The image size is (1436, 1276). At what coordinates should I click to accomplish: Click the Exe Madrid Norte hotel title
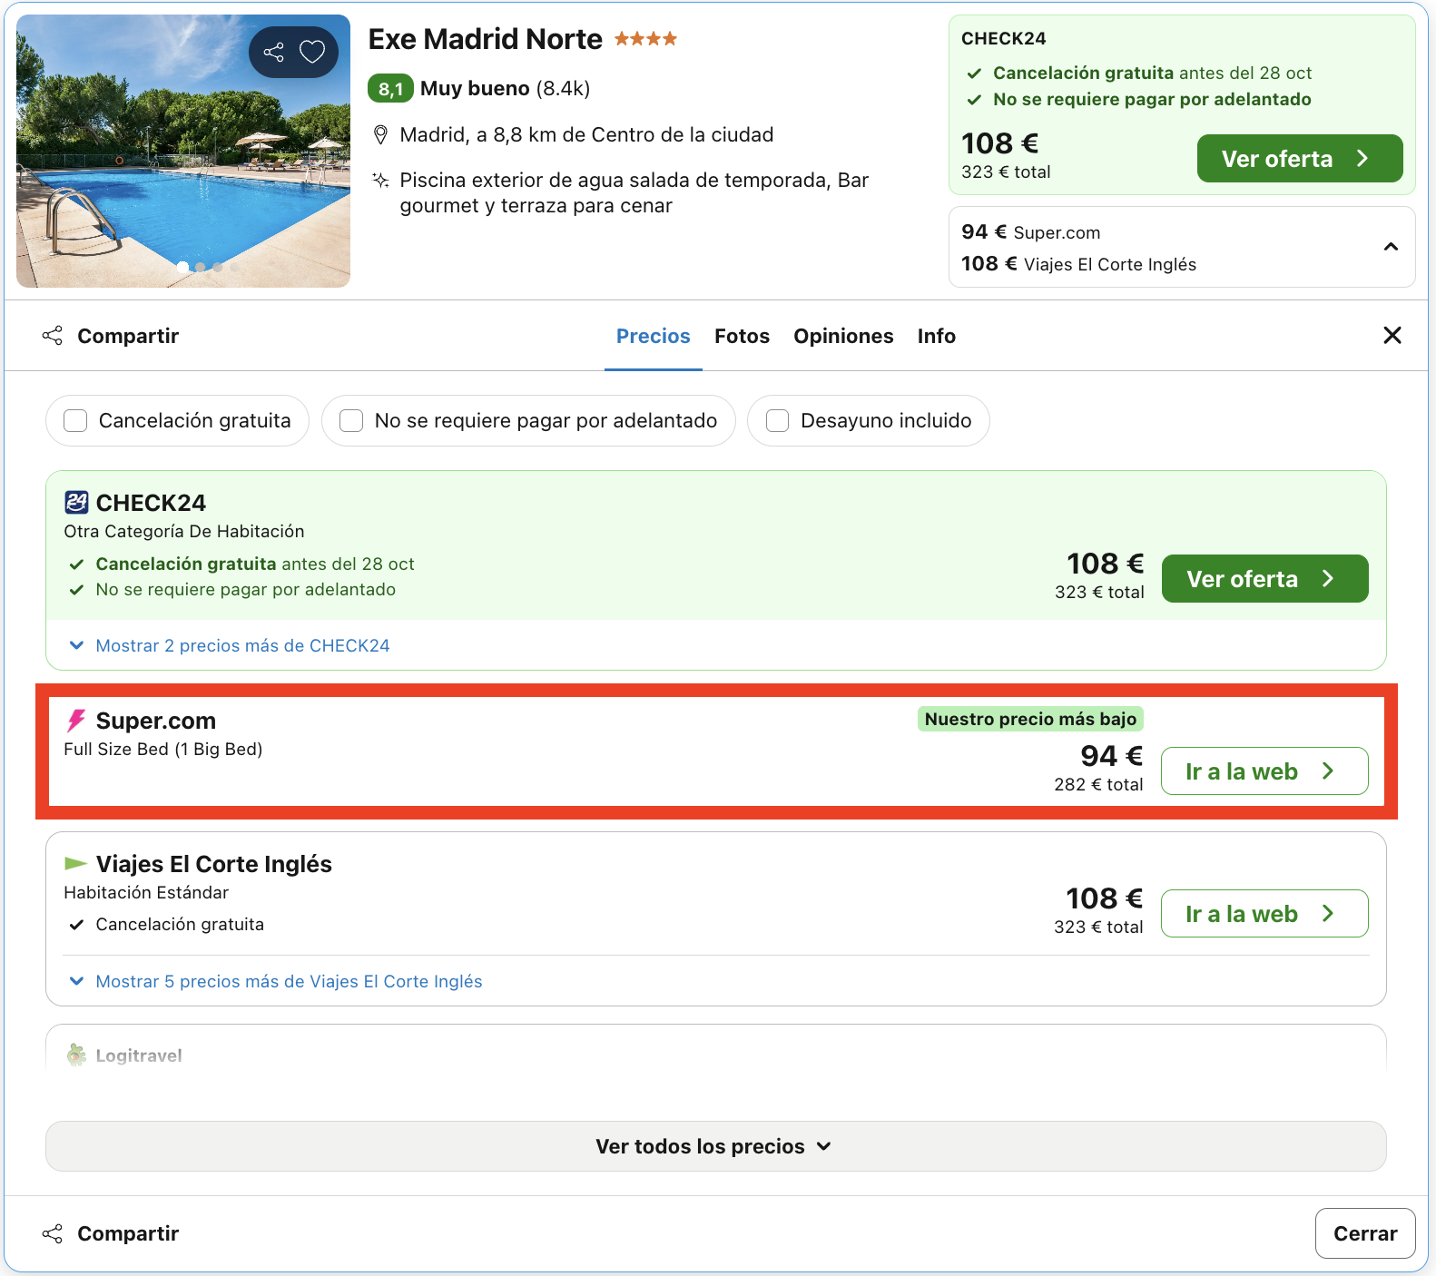point(485,39)
